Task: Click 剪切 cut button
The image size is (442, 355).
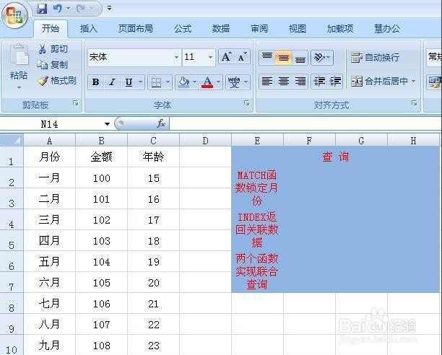Action: (53, 49)
